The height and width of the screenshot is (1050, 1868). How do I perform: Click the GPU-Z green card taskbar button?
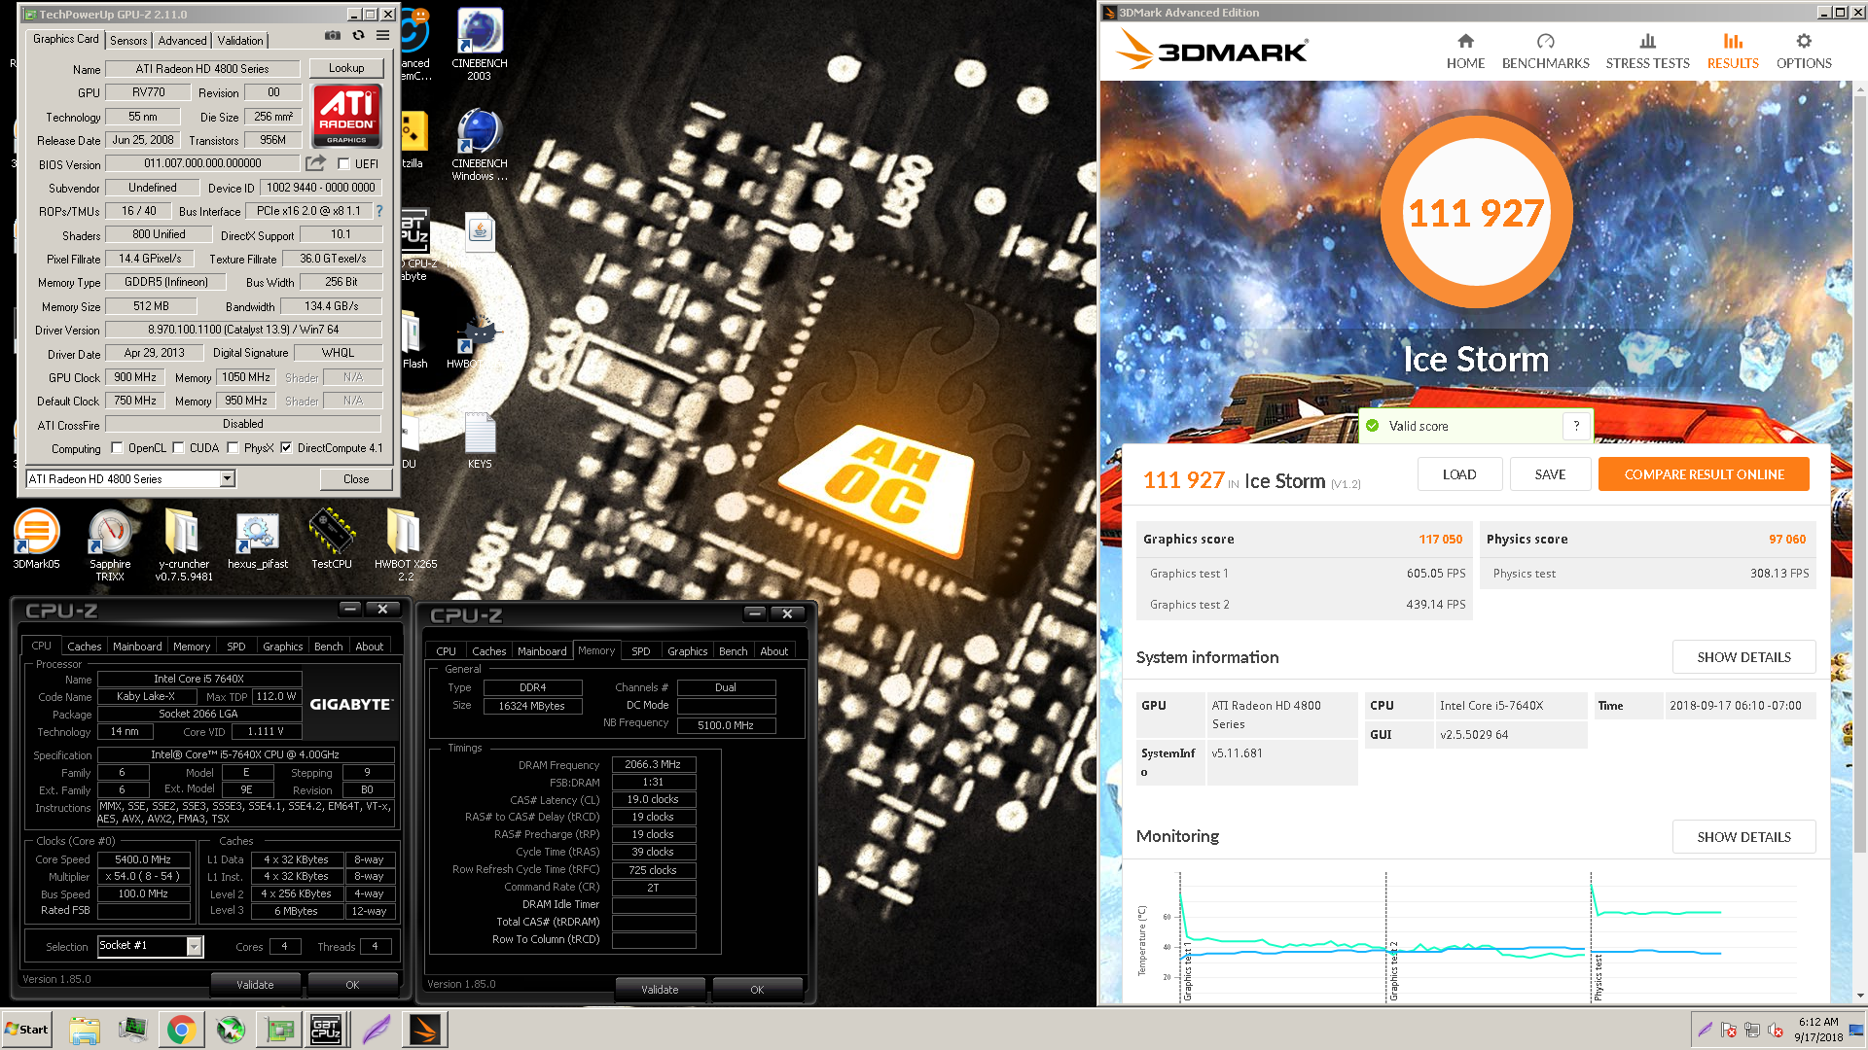tap(279, 1030)
